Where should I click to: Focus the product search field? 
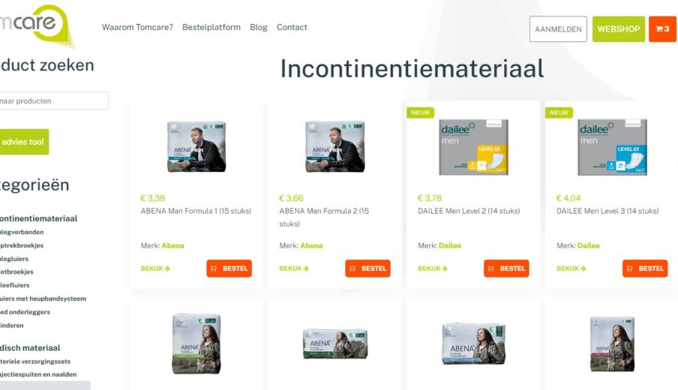tap(53, 100)
